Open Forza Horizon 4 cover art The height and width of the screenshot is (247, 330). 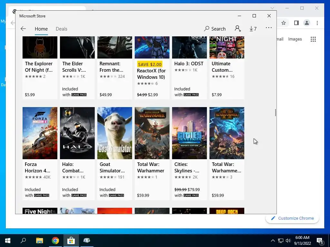point(40,133)
